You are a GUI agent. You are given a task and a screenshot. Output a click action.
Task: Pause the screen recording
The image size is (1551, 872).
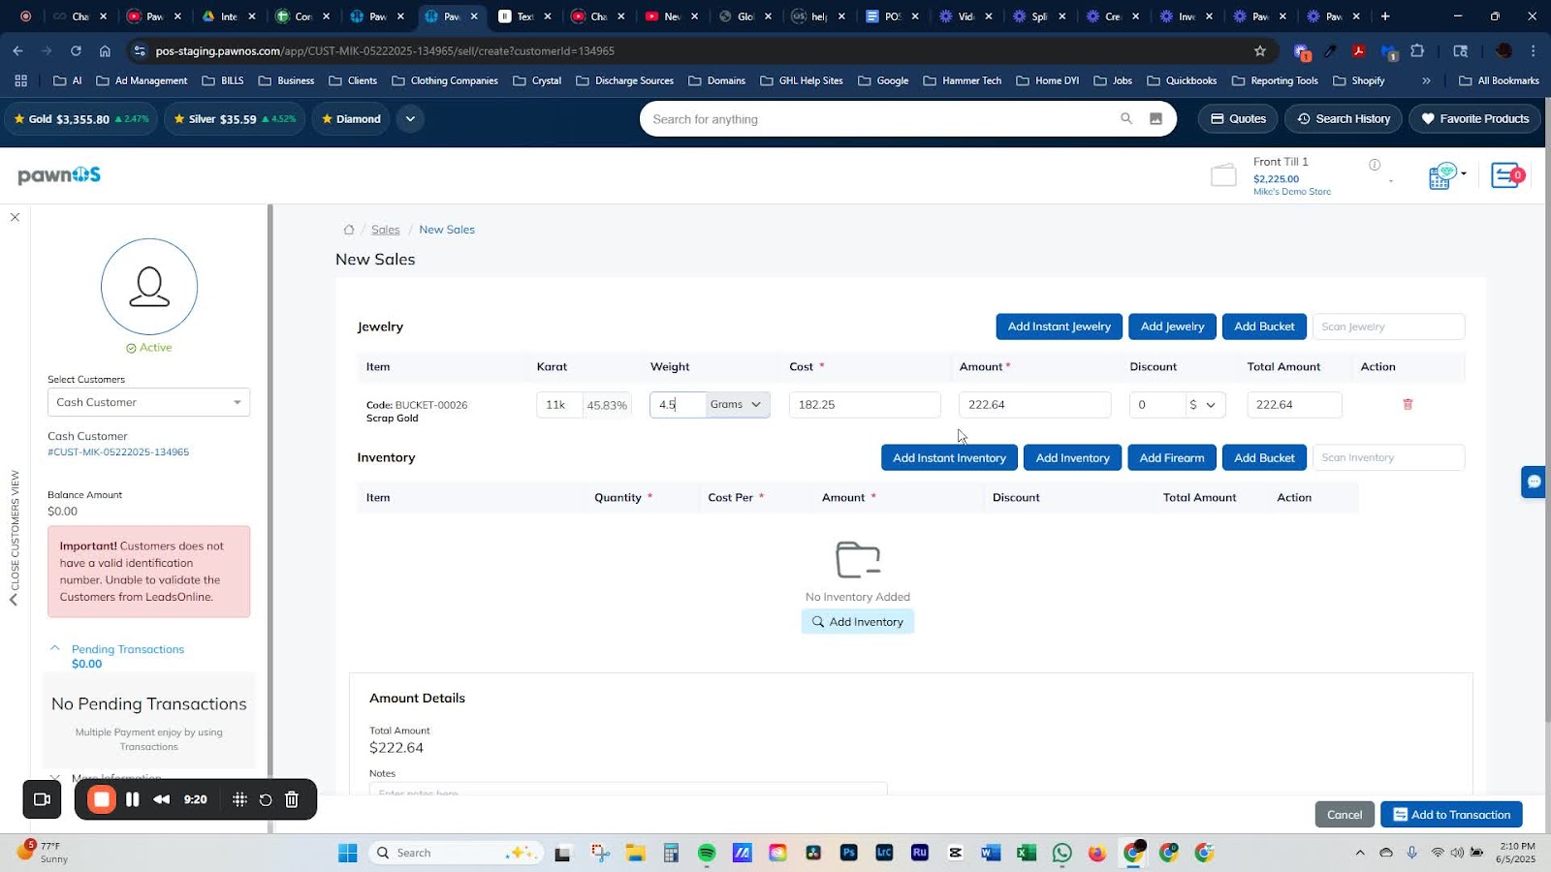tap(133, 799)
